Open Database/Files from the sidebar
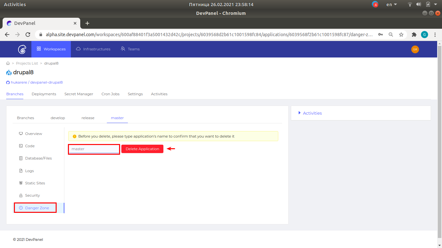Screen dimensions: 442x248 (x=39, y=158)
